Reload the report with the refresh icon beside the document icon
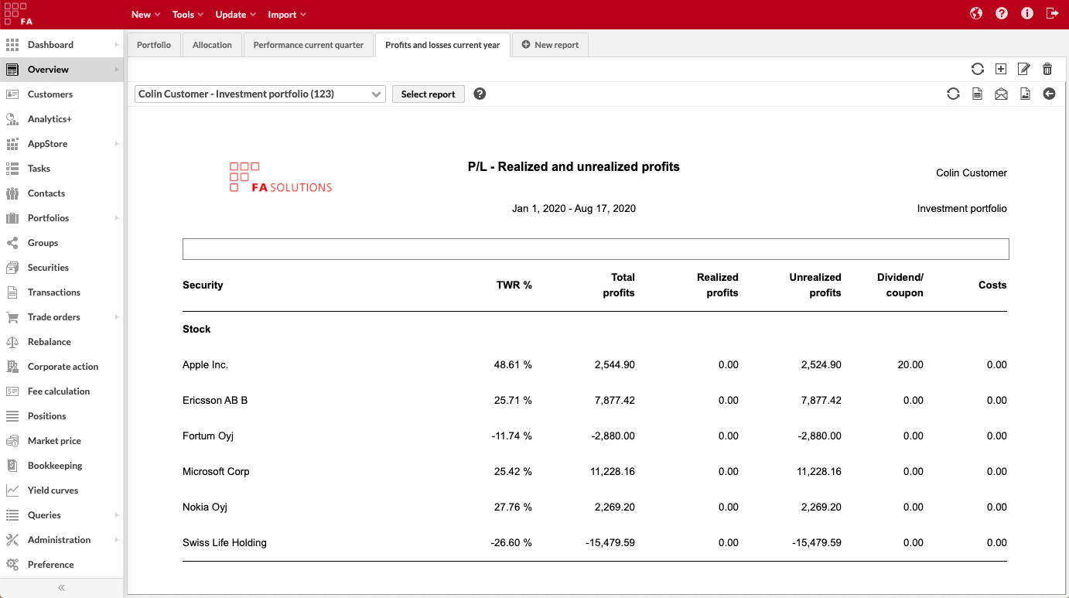The width and height of the screenshot is (1069, 598). coord(953,94)
